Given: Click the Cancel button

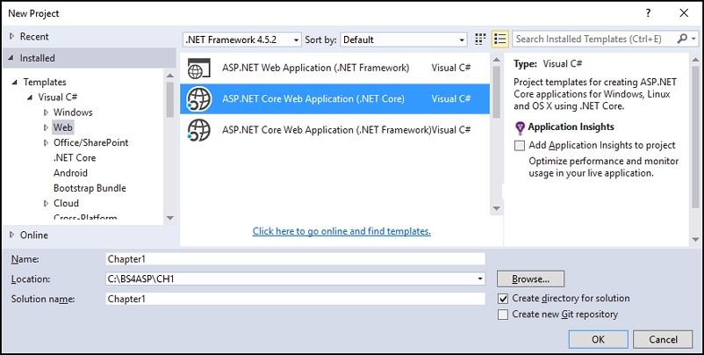Looking at the screenshot, I should [x=663, y=339].
